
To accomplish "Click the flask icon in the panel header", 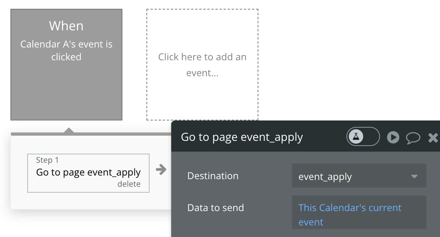I will [356, 136].
